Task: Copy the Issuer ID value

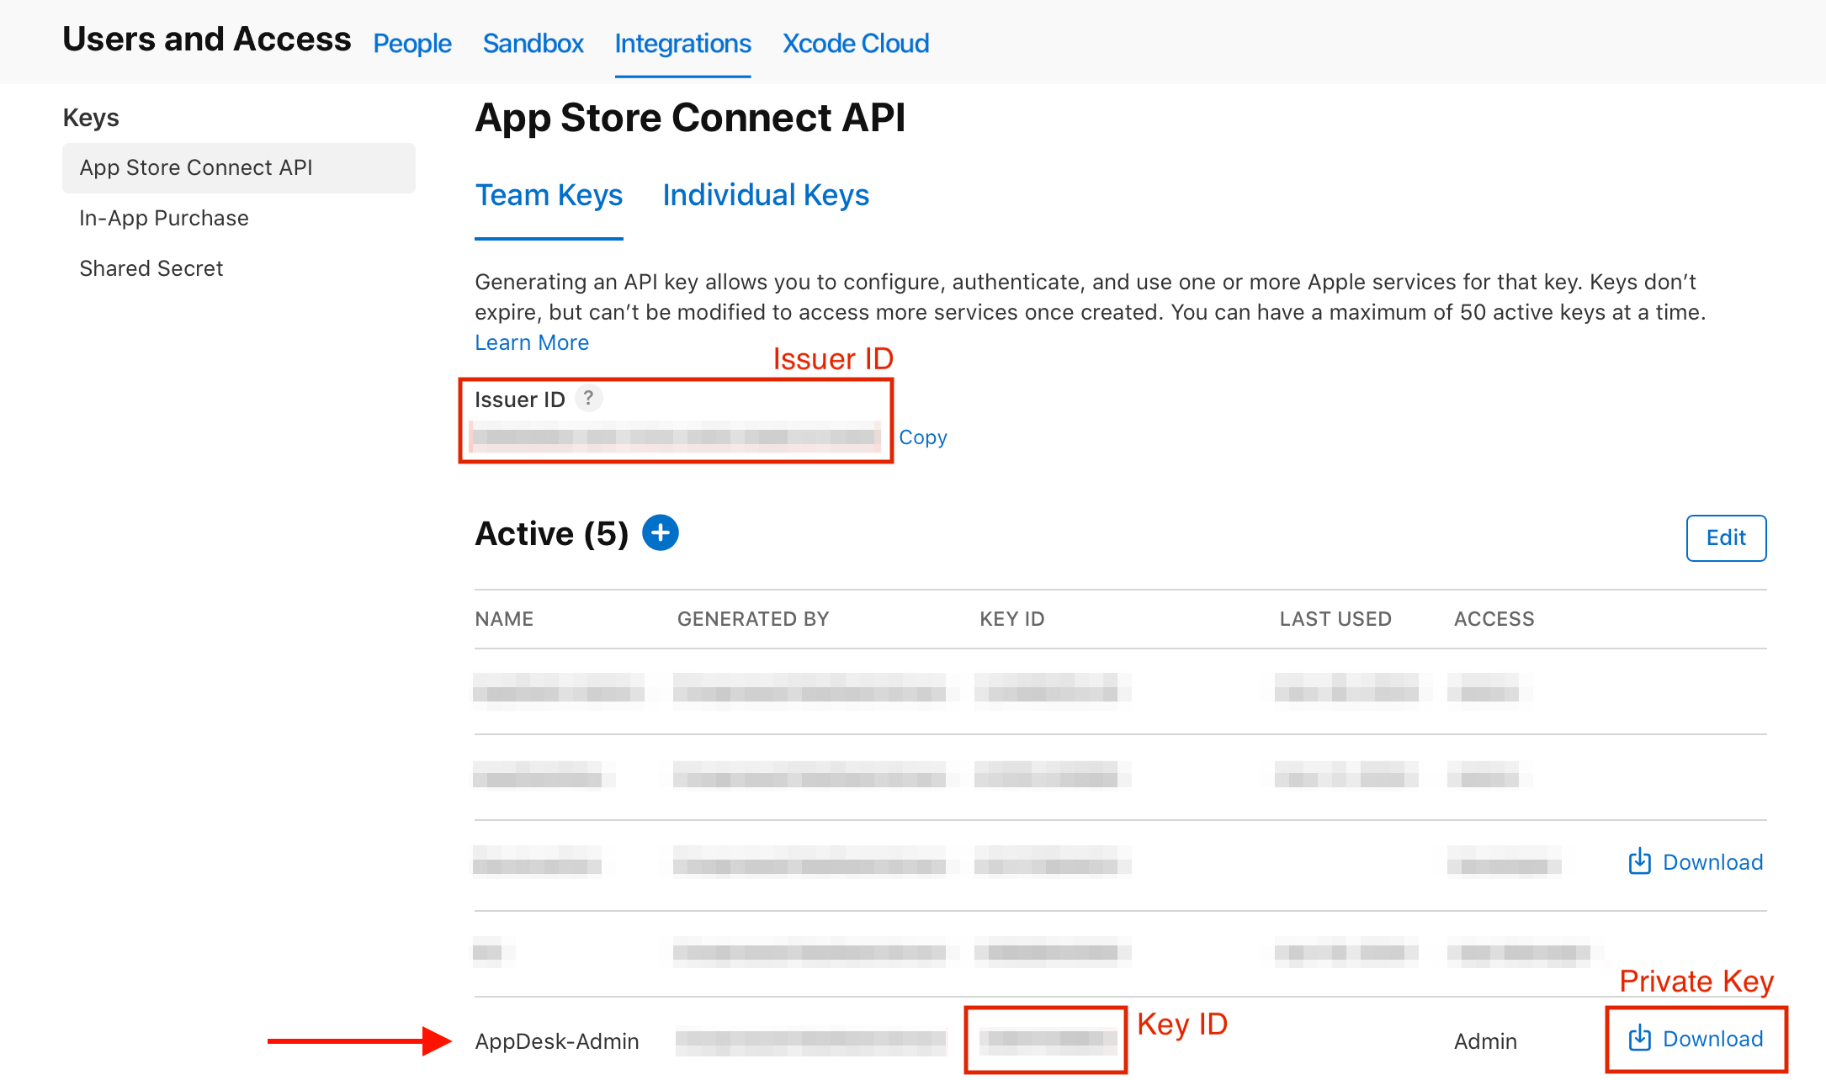Action: [923, 437]
